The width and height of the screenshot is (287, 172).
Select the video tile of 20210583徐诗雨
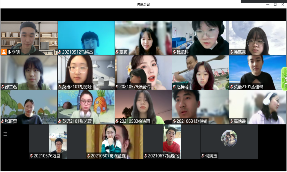[x=143, y=106]
